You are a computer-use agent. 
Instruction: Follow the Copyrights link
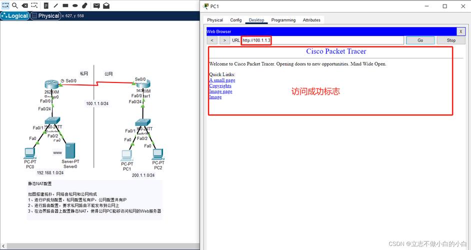[220, 85]
